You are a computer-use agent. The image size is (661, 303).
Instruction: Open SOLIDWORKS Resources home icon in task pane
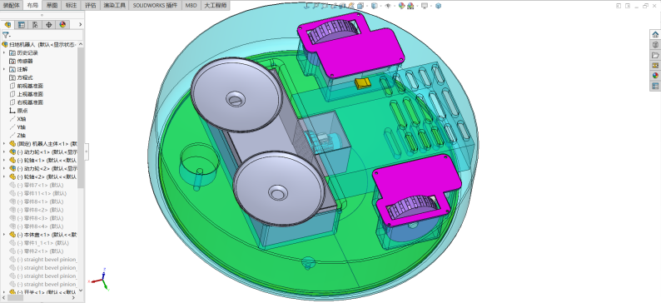(655, 35)
